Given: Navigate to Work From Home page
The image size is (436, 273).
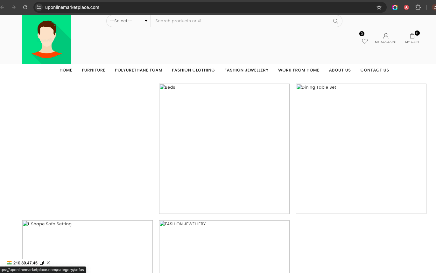Looking at the screenshot, I should coord(299,70).
